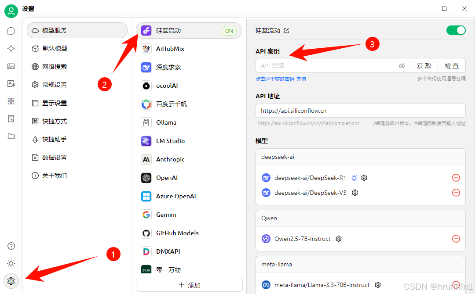The image size is (475, 294).
Task: Select the 模型服务 settings section
Action: (77, 30)
